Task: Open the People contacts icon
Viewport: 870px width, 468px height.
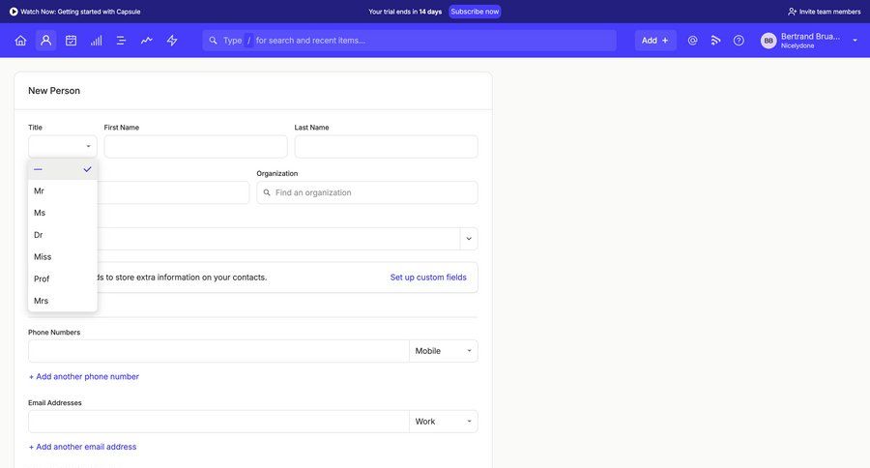Action: point(45,41)
